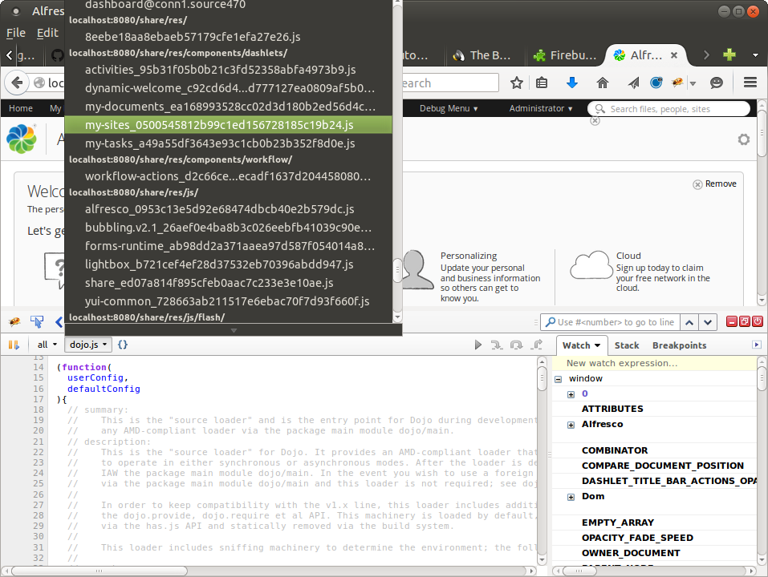Pretty-print the script with the braces icon
Screen dimensions: 768x577
(x=120, y=345)
